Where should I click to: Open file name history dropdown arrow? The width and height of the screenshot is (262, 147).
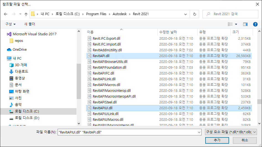click(199, 132)
